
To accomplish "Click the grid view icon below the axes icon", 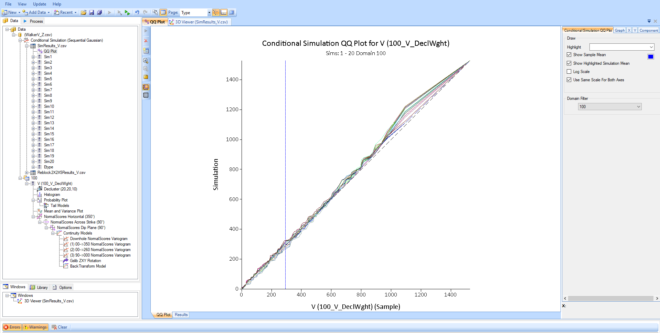I will coord(146,95).
